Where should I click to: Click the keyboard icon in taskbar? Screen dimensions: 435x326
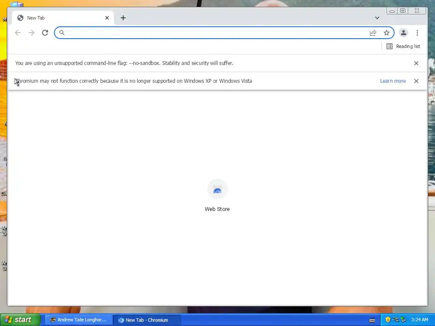tap(372, 320)
